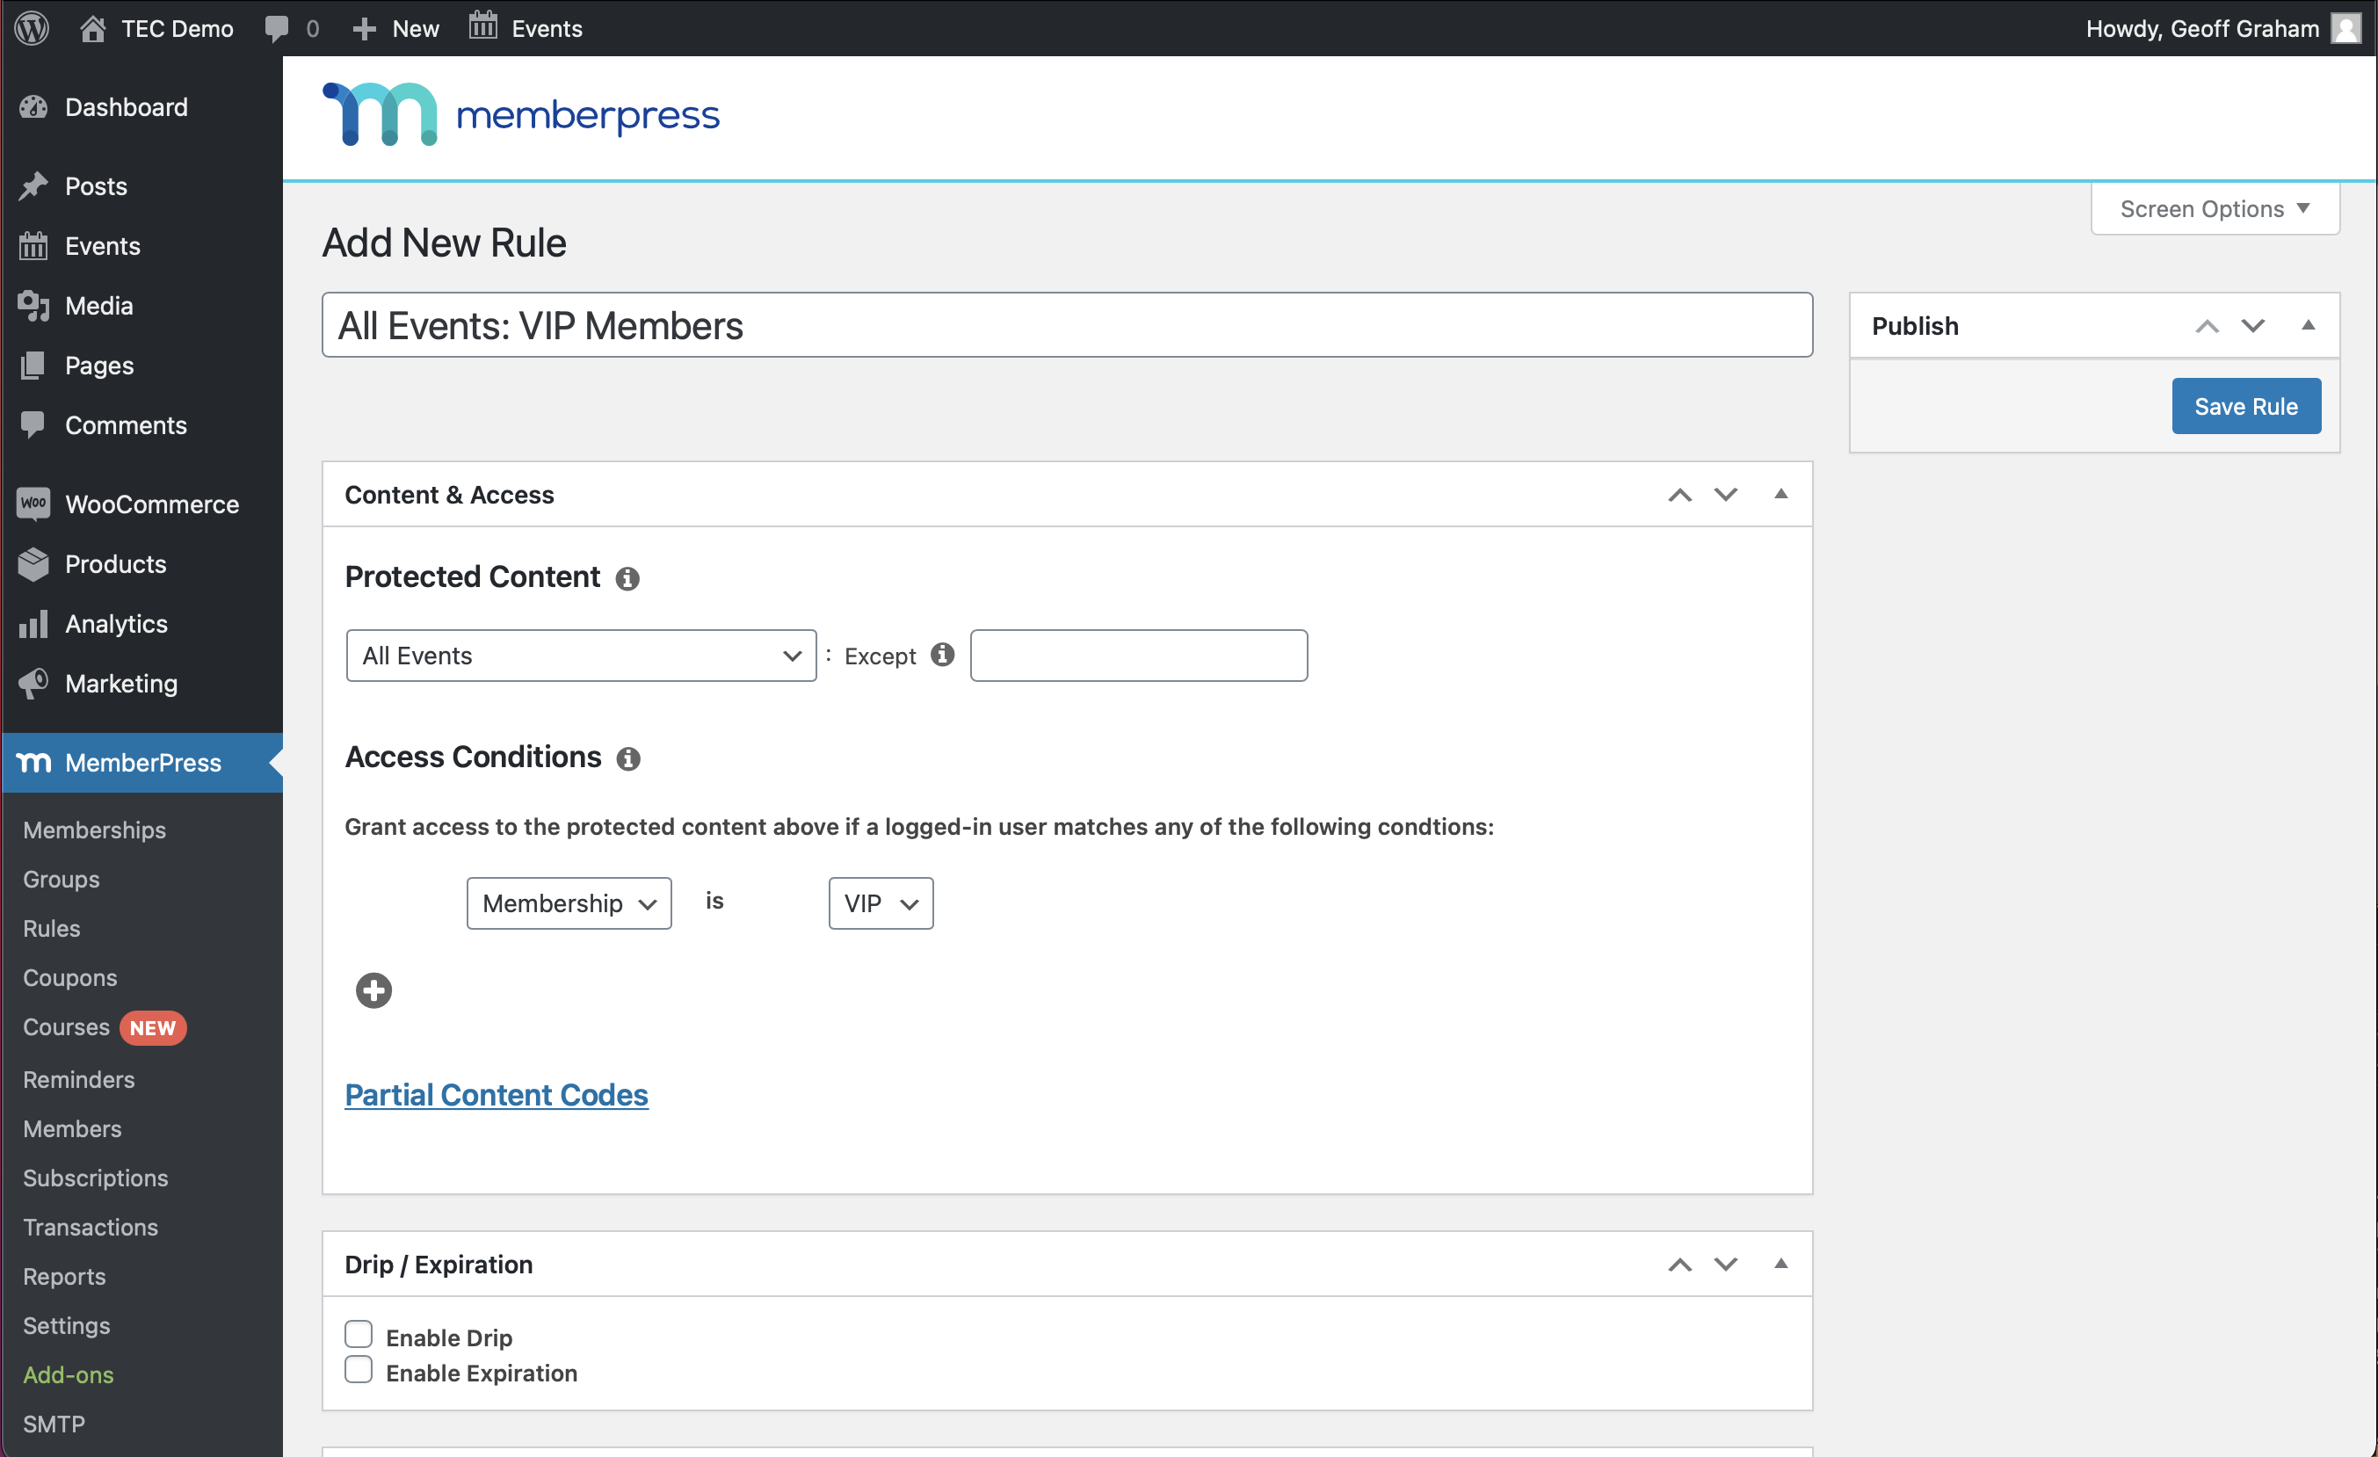The height and width of the screenshot is (1457, 2378).
Task: Open the New content menu
Action: pyautogui.click(x=395, y=28)
